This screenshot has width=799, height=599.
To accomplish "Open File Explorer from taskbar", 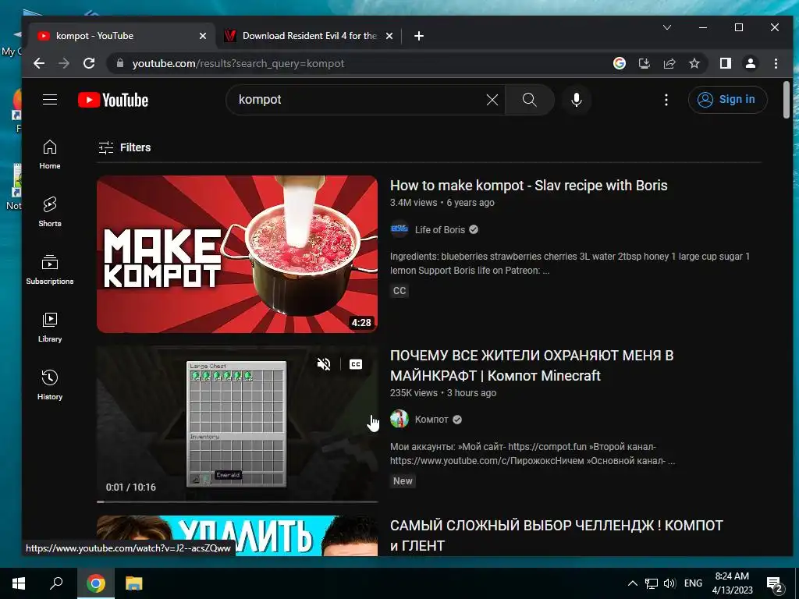I will [x=134, y=583].
